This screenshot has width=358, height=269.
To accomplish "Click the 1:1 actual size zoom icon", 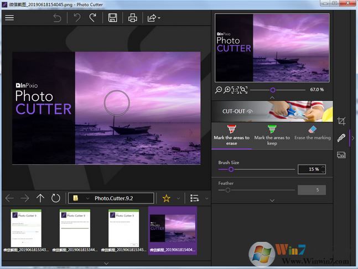I will coord(235,90).
